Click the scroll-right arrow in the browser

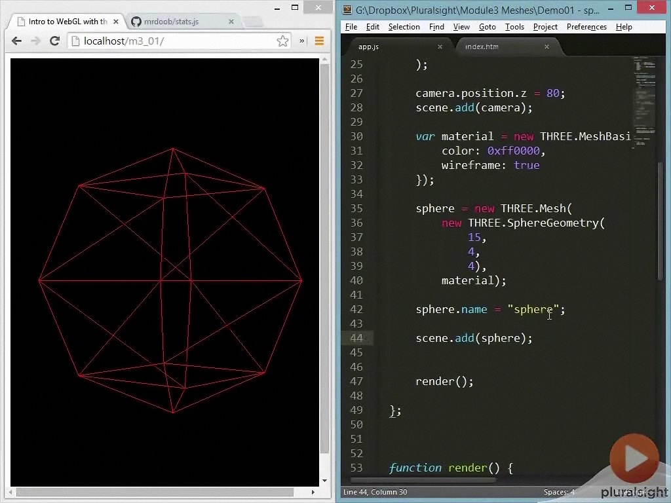[313, 492]
